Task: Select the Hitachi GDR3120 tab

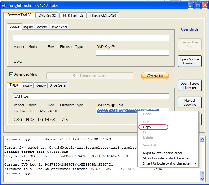Action: click(x=103, y=15)
